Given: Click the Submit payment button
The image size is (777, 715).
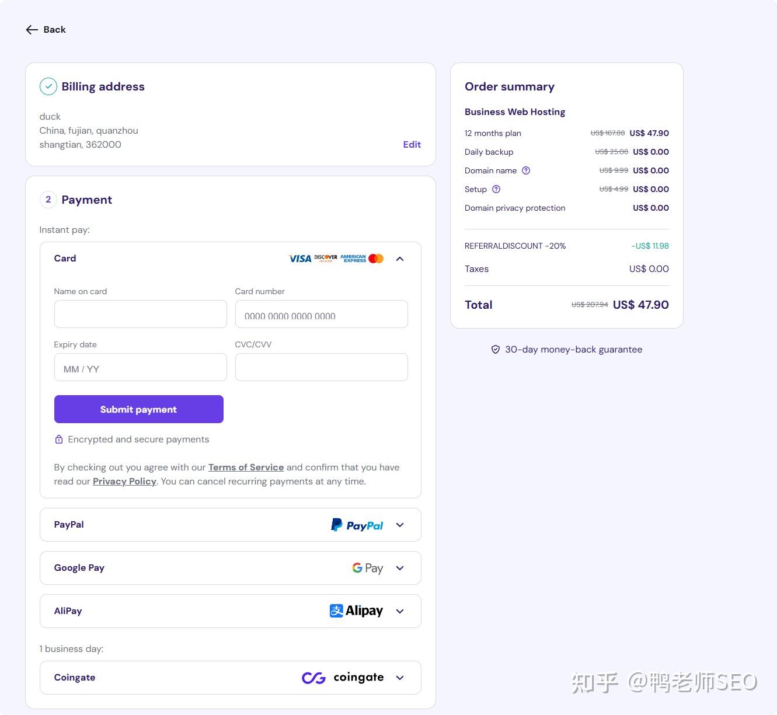Looking at the screenshot, I should point(138,409).
